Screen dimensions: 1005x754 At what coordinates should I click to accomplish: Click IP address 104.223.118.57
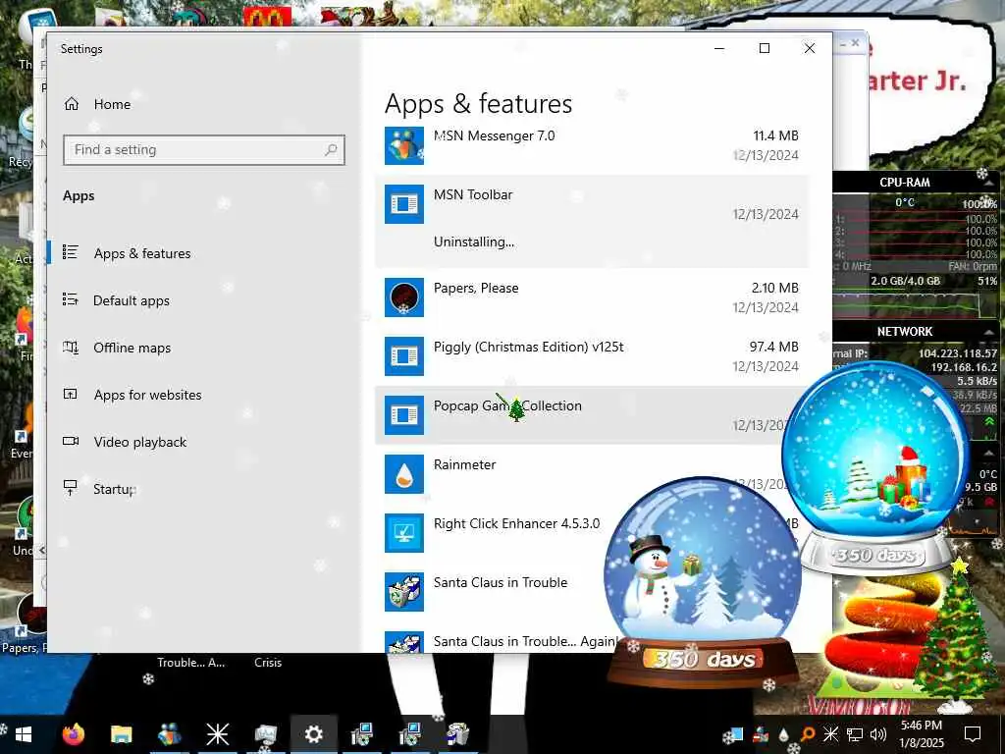958,353
